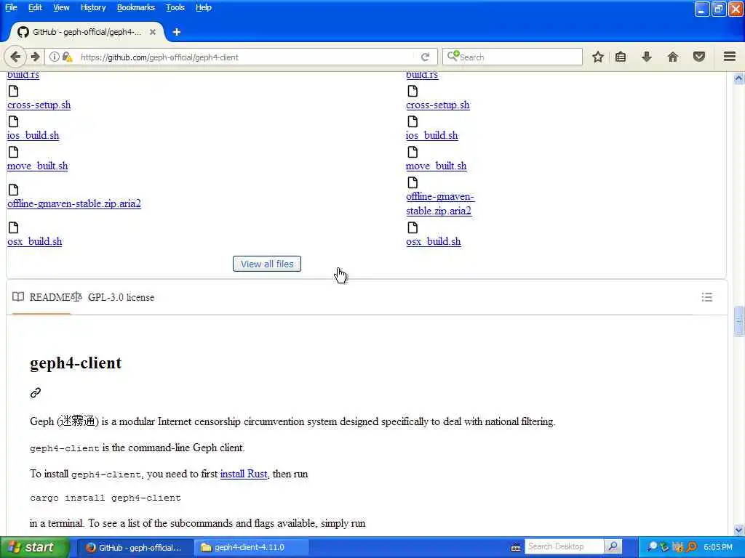Click the browser Search box
Viewport: 745px width, 558px height.
point(512,57)
